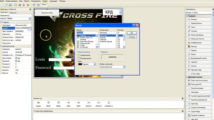Open the Сервис menu
Image resolution: width=214 pixels, height=120 pixels.
pos(45,1)
